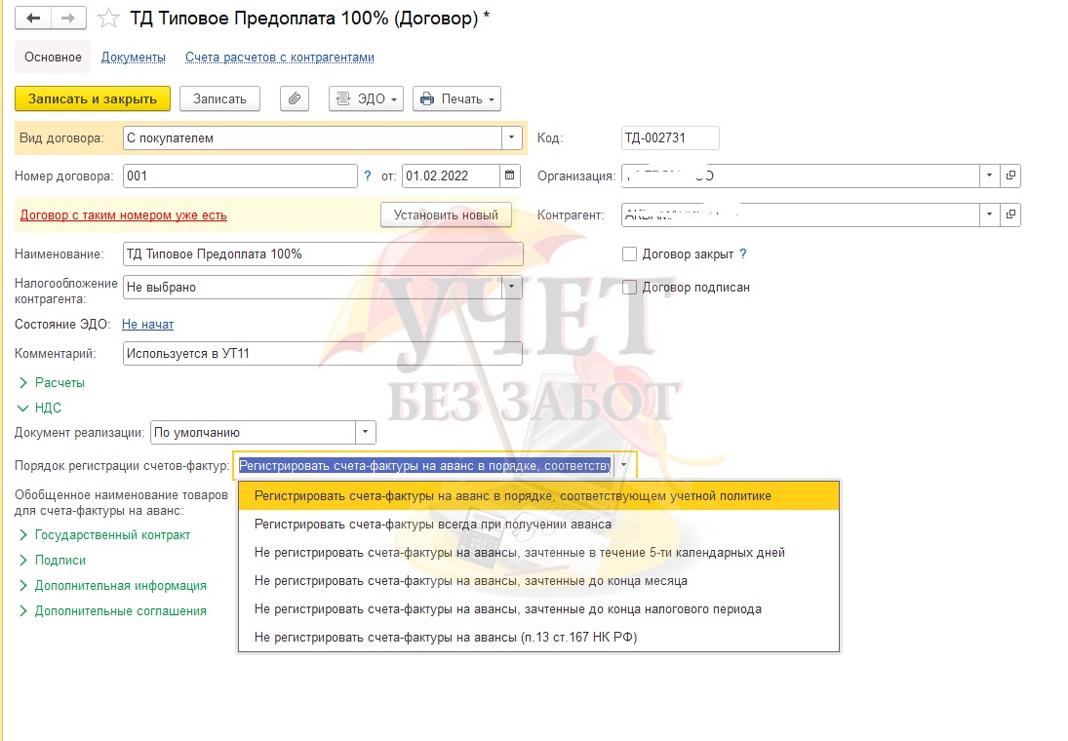The image size is (1068, 741).
Task: Open the Вид договора dropdown list
Action: coord(511,137)
